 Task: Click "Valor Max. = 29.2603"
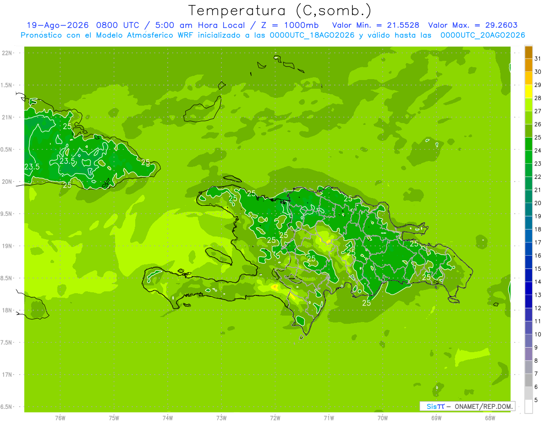point(473,25)
